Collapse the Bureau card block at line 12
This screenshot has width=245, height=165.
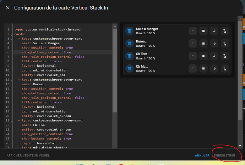[x=11, y=80]
